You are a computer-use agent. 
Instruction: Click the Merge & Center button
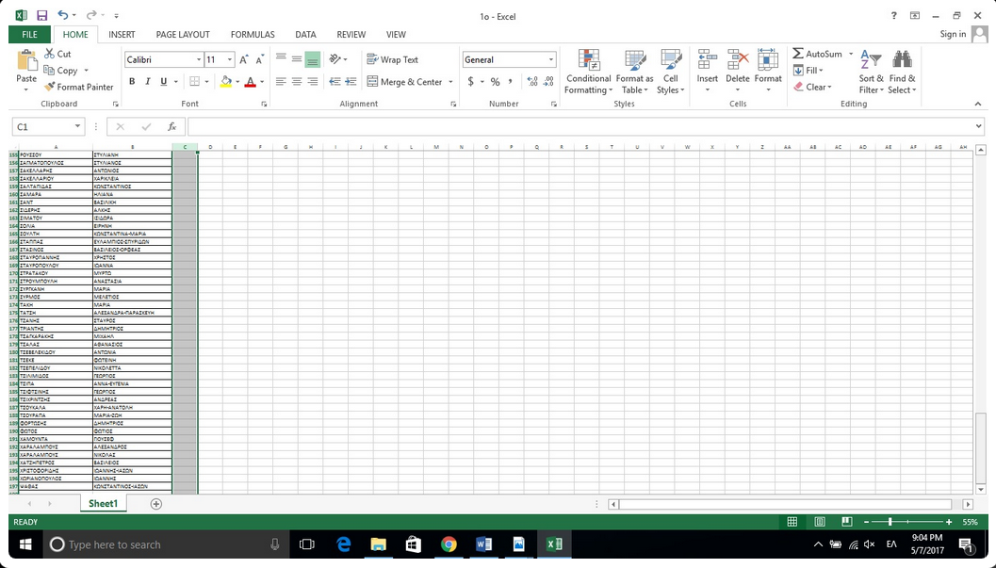pos(404,82)
